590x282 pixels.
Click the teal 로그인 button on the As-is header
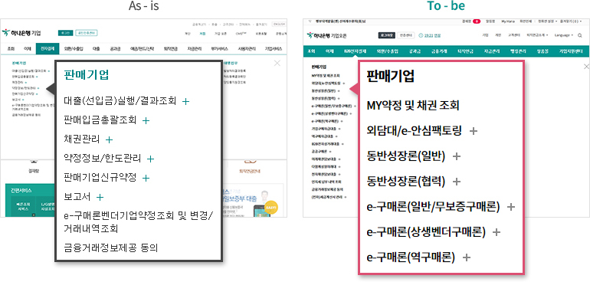65,33
